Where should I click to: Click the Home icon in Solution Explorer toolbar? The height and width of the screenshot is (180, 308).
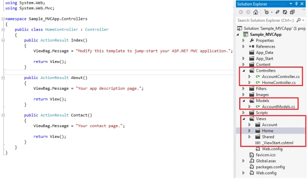(x=255, y=12)
